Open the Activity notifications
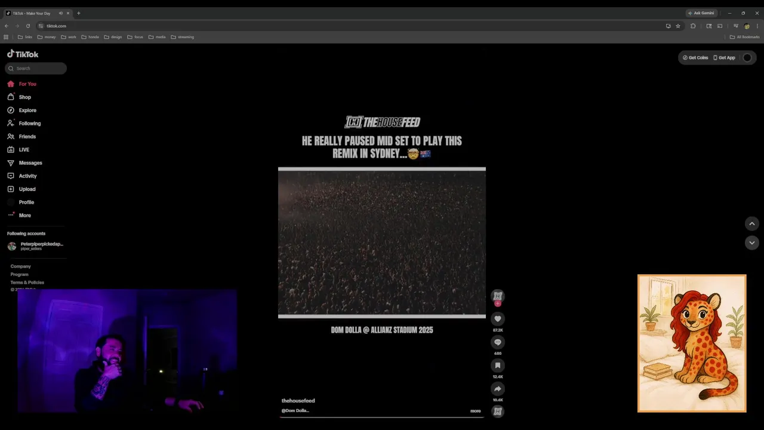Viewport: 764px width, 430px height. coord(22,176)
